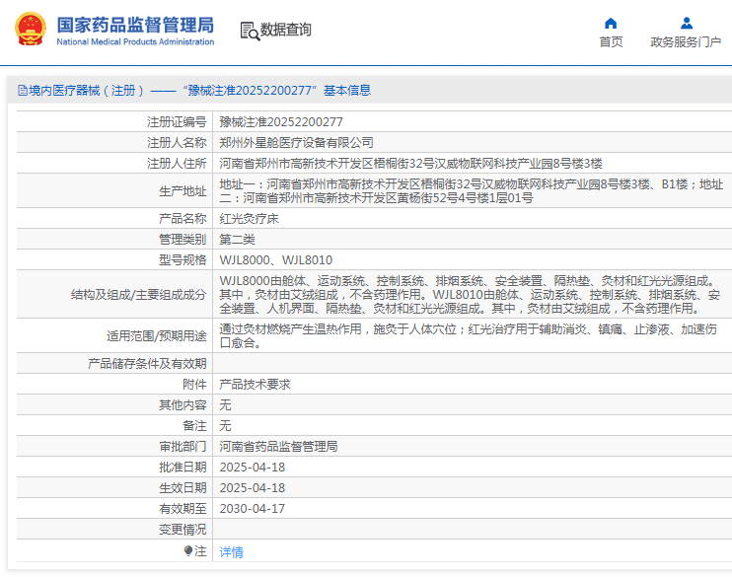Select model spec WJL8000、WJL8010
Viewport: 732px width, 577px height.
point(276,260)
